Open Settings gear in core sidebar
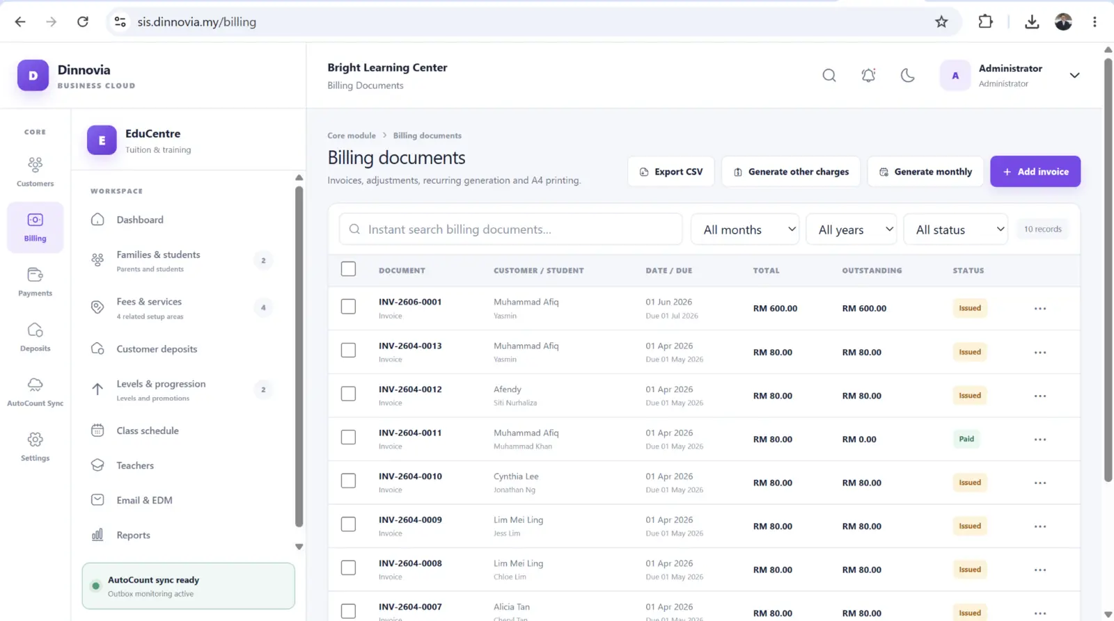This screenshot has height=621, width=1114. pyautogui.click(x=35, y=446)
